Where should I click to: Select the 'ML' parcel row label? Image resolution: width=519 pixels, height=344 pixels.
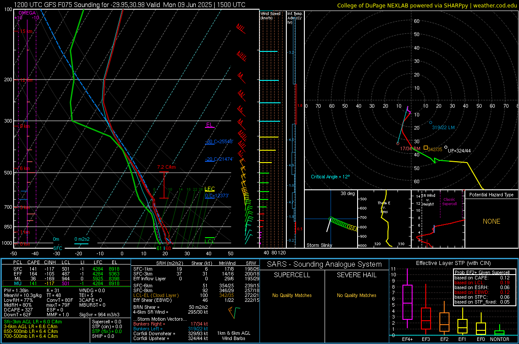(x=18, y=279)
